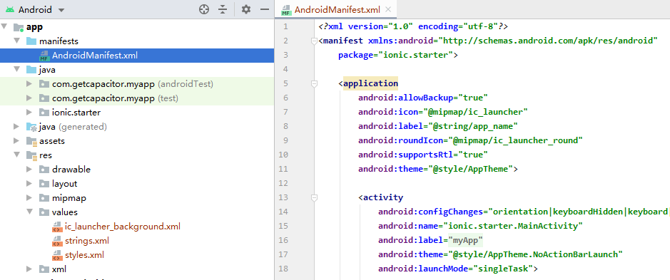Fold the application tag at line 5

[315, 83]
